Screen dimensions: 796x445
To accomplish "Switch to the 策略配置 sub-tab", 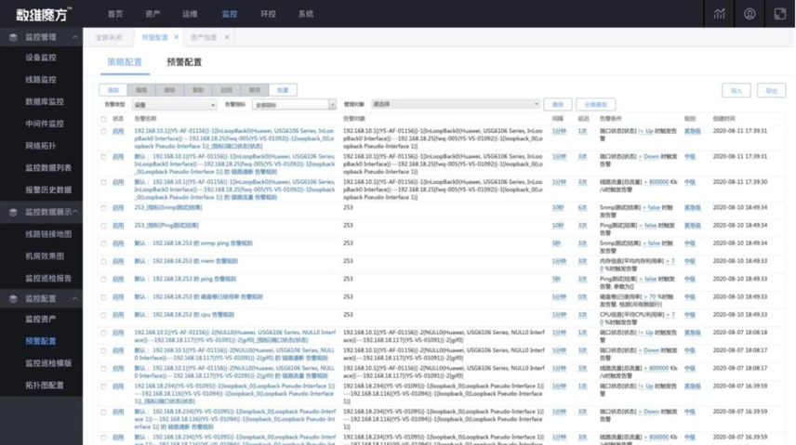I will coord(125,62).
